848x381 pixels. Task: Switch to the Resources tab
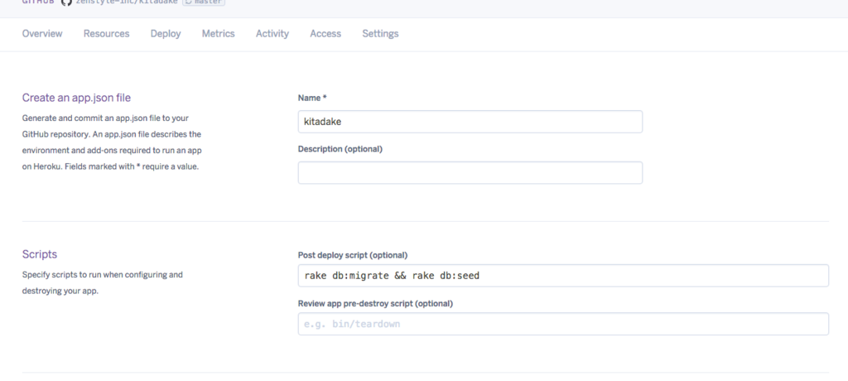click(106, 34)
